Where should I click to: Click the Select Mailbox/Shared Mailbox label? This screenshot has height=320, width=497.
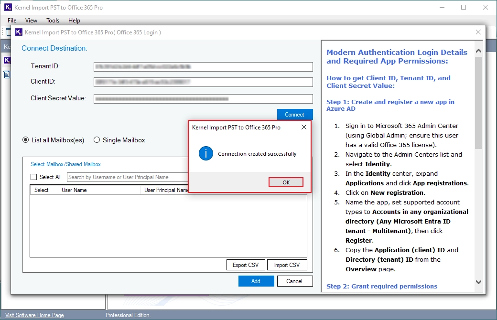65,164
